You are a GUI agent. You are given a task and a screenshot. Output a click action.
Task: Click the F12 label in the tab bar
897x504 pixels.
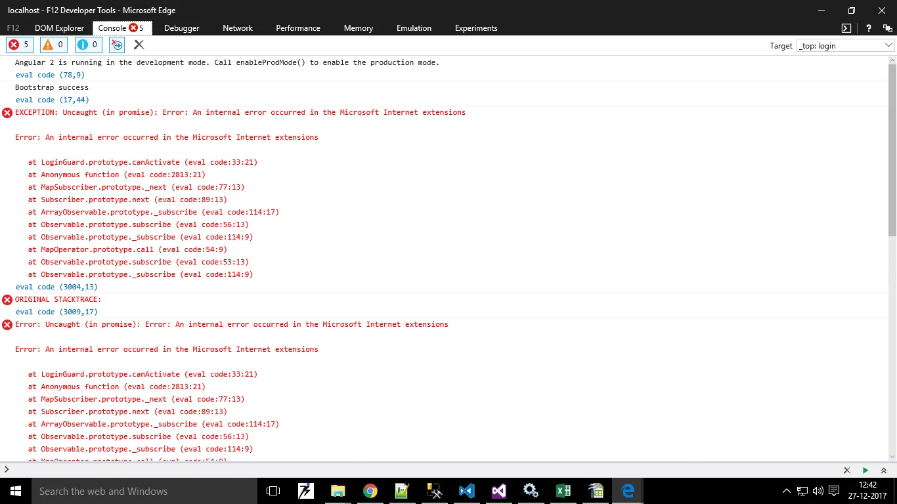click(13, 28)
